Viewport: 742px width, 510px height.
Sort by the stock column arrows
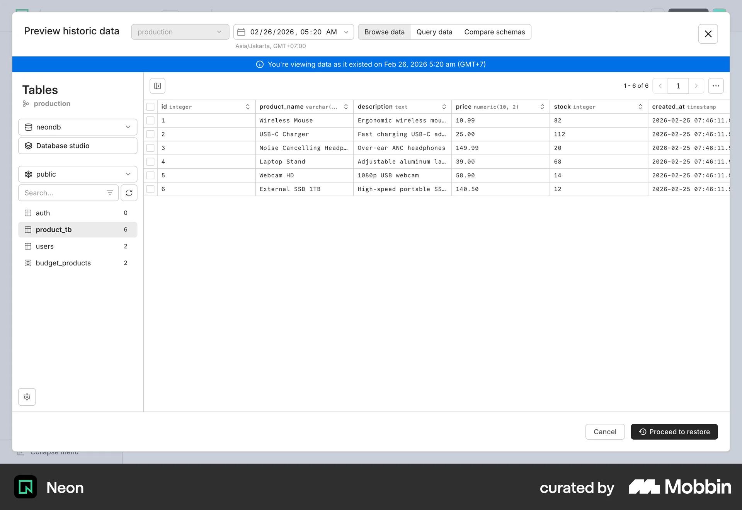tap(640, 107)
